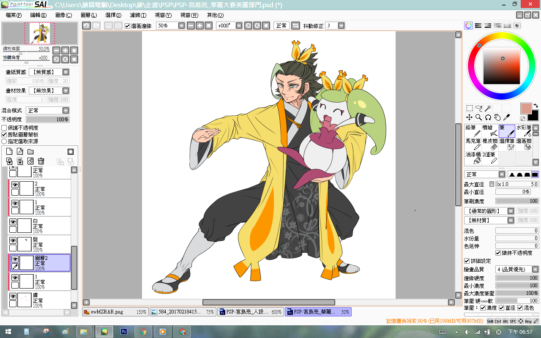This screenshot has height=338, width=541.
Task: Switch to ewMZRAR.png document tab
Action: point(115,312)
